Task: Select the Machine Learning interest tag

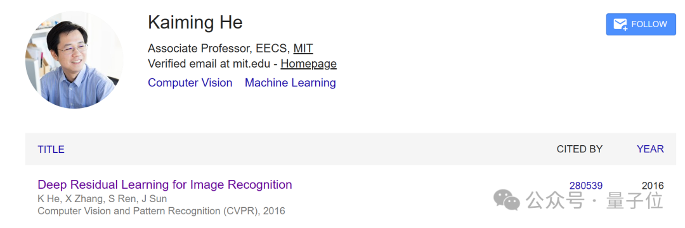Action: (x=290, y=83)
